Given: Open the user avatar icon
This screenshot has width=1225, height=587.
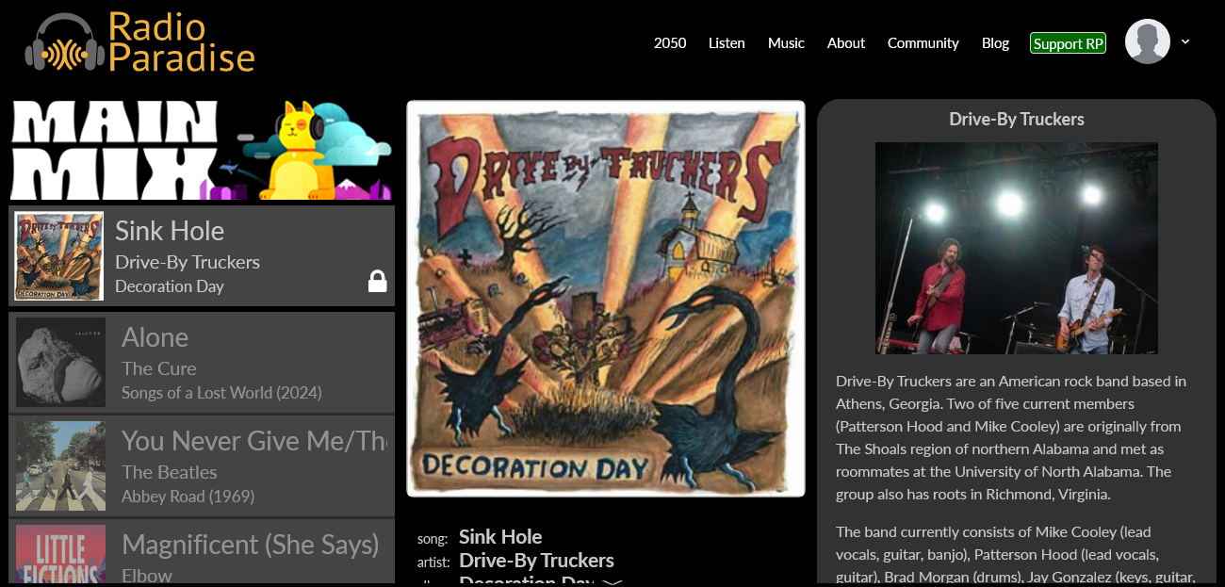Looking at the screenshot, I should click(1147, 41).
